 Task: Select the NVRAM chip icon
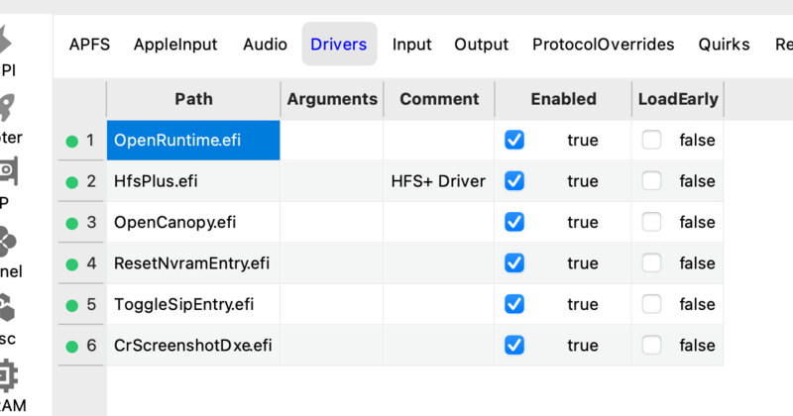pyautogui.click(x=8, y=374)
